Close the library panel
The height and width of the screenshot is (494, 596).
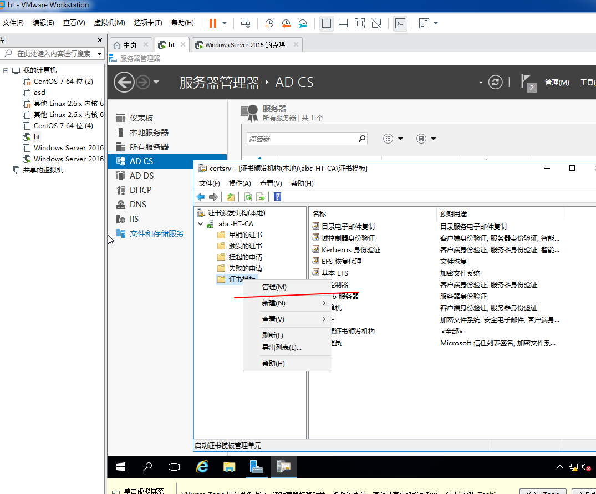(100, 40)
